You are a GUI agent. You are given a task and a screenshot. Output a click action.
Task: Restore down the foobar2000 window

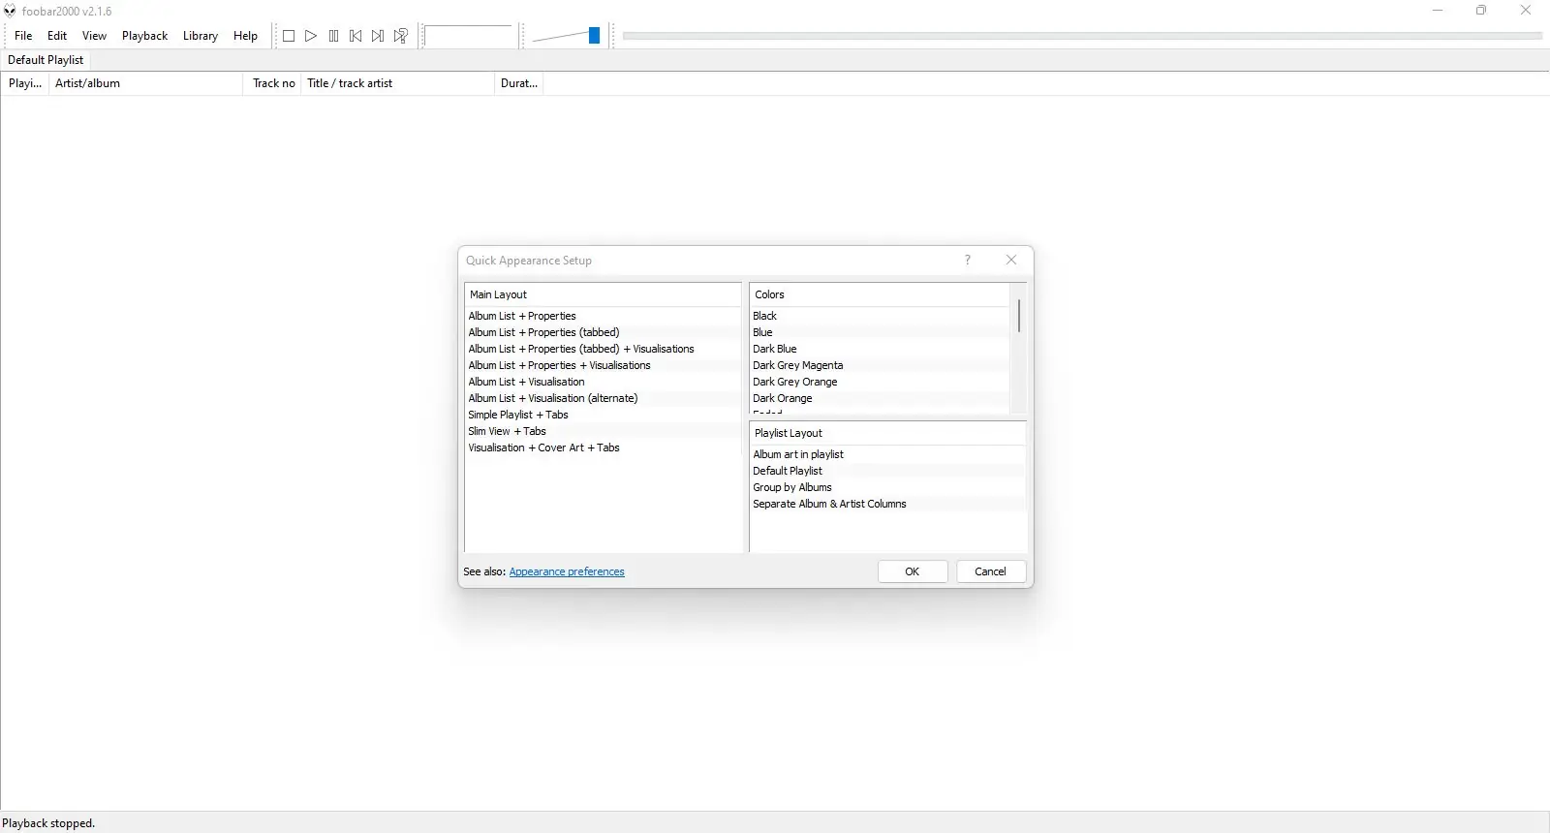1481,11
